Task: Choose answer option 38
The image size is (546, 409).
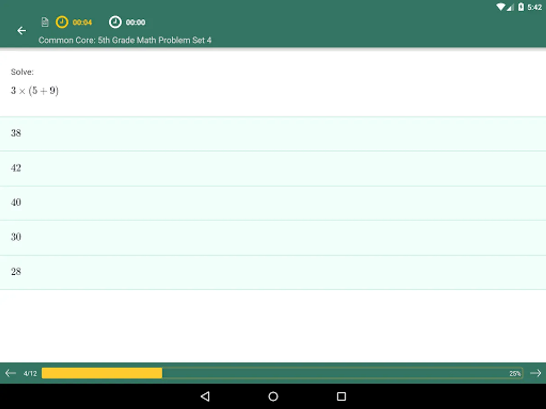Action: point(273,134)
